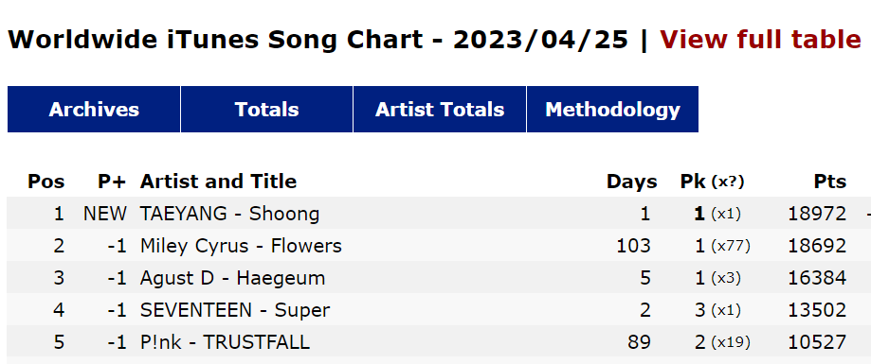The image size is (871, 364).
Task: Click the Days column header
Action: 631,182
